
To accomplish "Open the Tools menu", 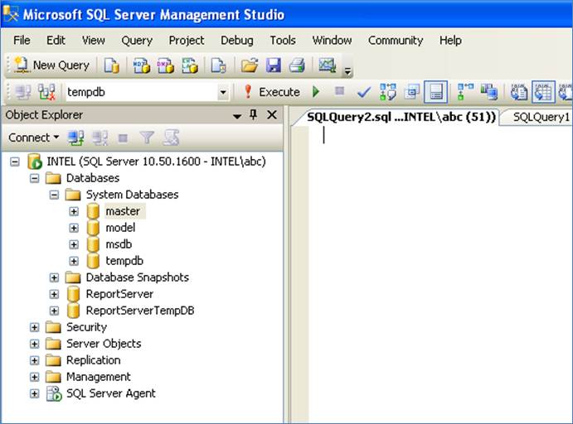I will click(283, 40).
